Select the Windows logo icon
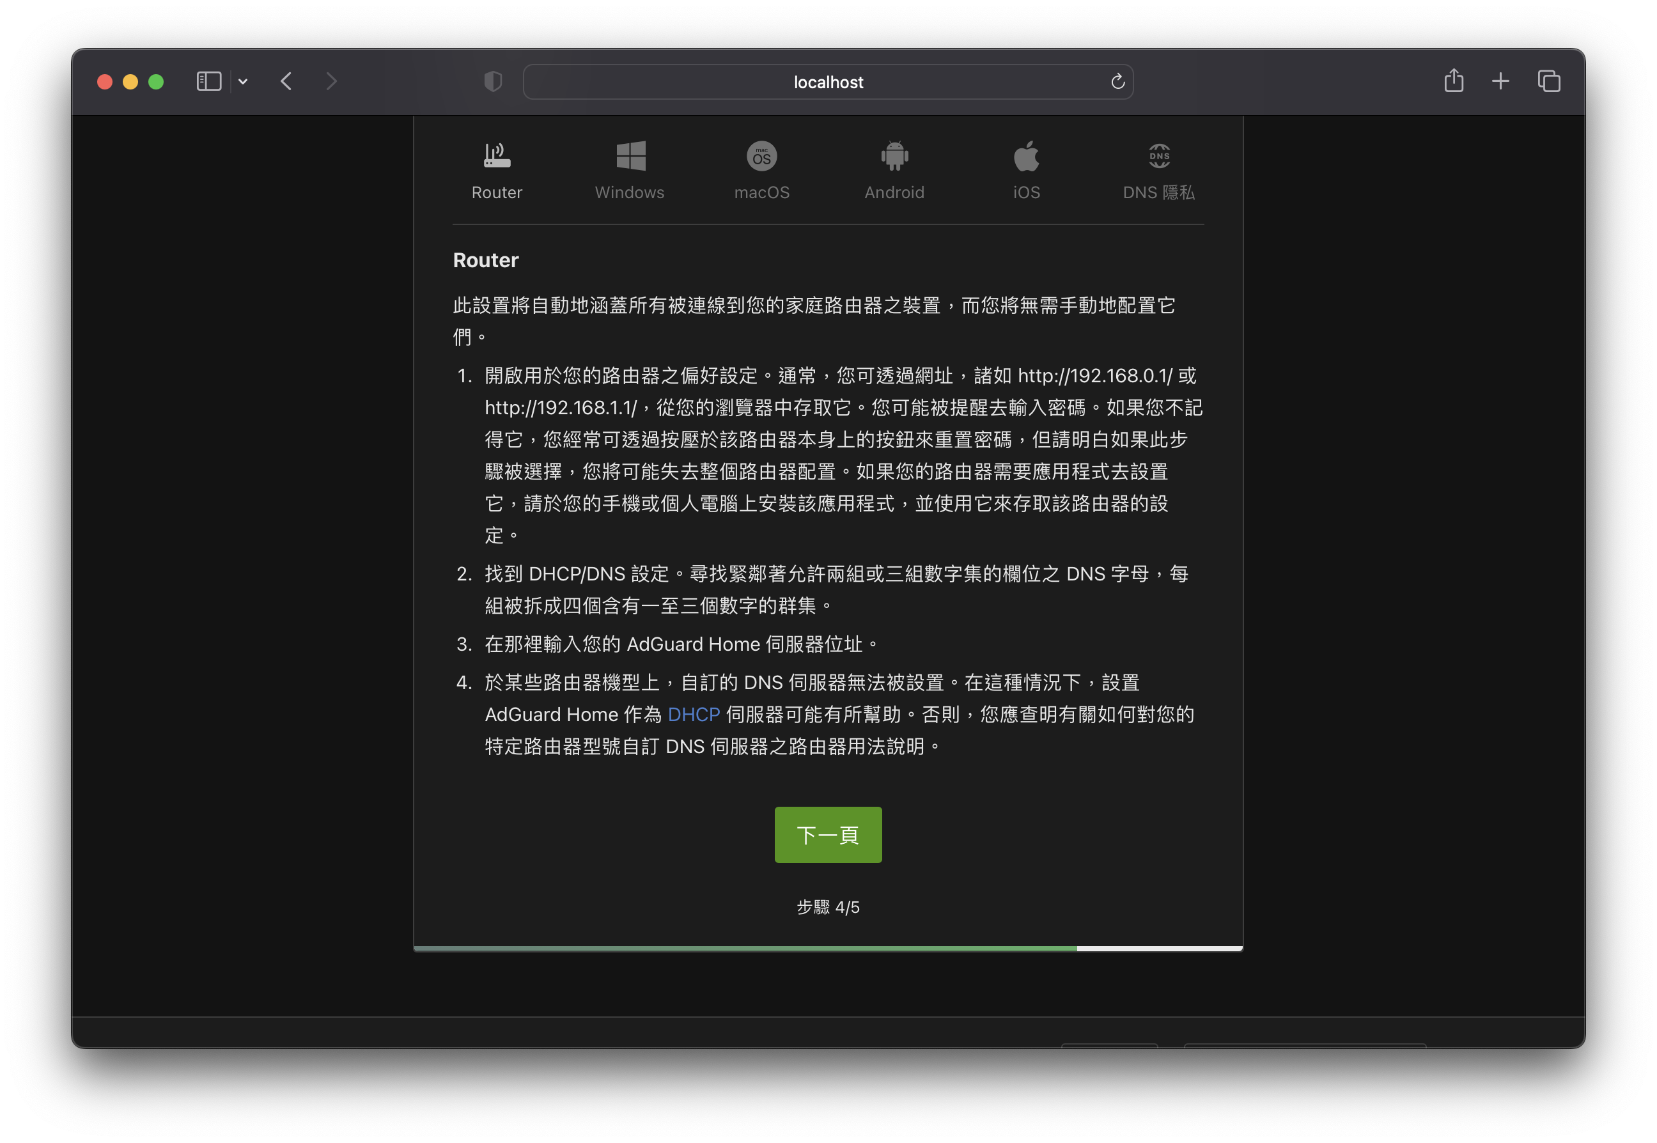This screenshot has width=1657, height=1143. pyautogui.click(x=630, y=155)
